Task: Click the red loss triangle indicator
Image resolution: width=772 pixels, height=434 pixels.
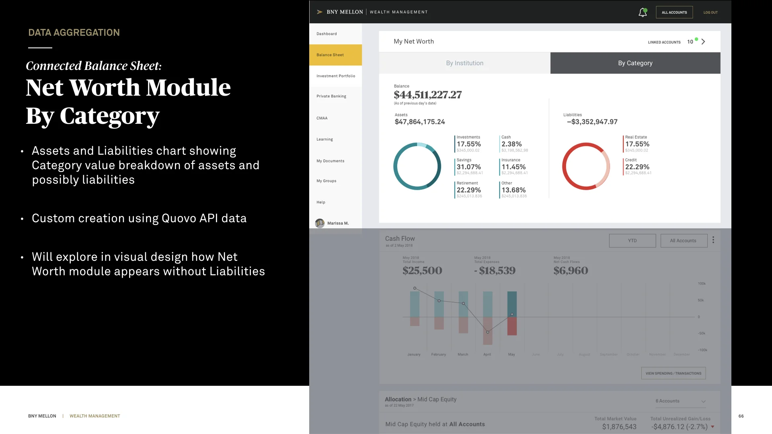Action: pyautogui.click(x=712, y=427)
